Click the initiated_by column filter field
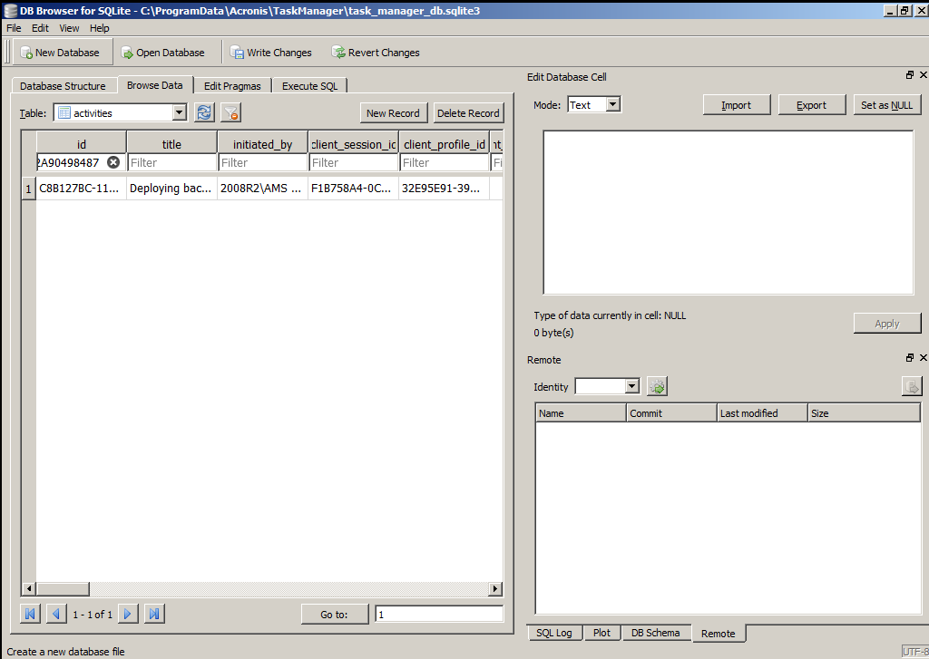The width and height of the screenshot is (929, 659). (262, 162)
